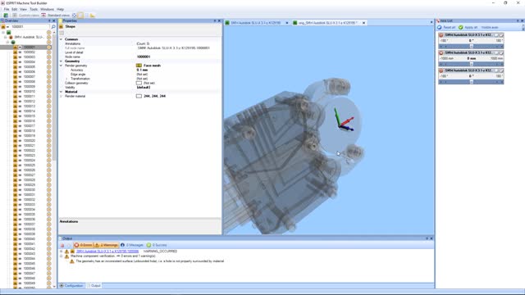Click Reset all in Axis List
The width and height of the screenshot is (525, 295).
(x=446, y=27)
